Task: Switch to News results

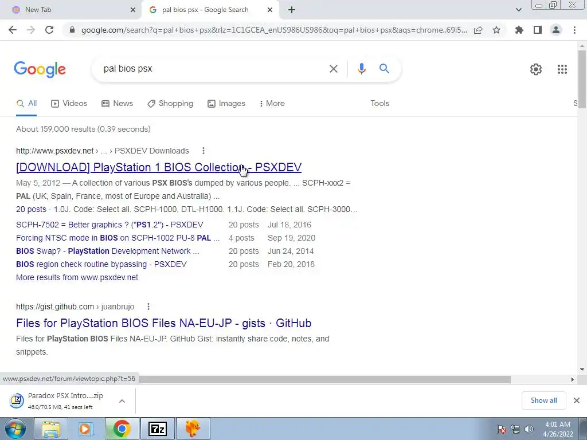Action: pos(118,104)
